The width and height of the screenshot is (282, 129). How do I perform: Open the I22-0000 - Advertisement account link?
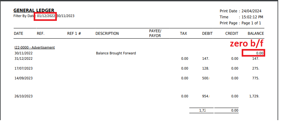tap(34, 47)
